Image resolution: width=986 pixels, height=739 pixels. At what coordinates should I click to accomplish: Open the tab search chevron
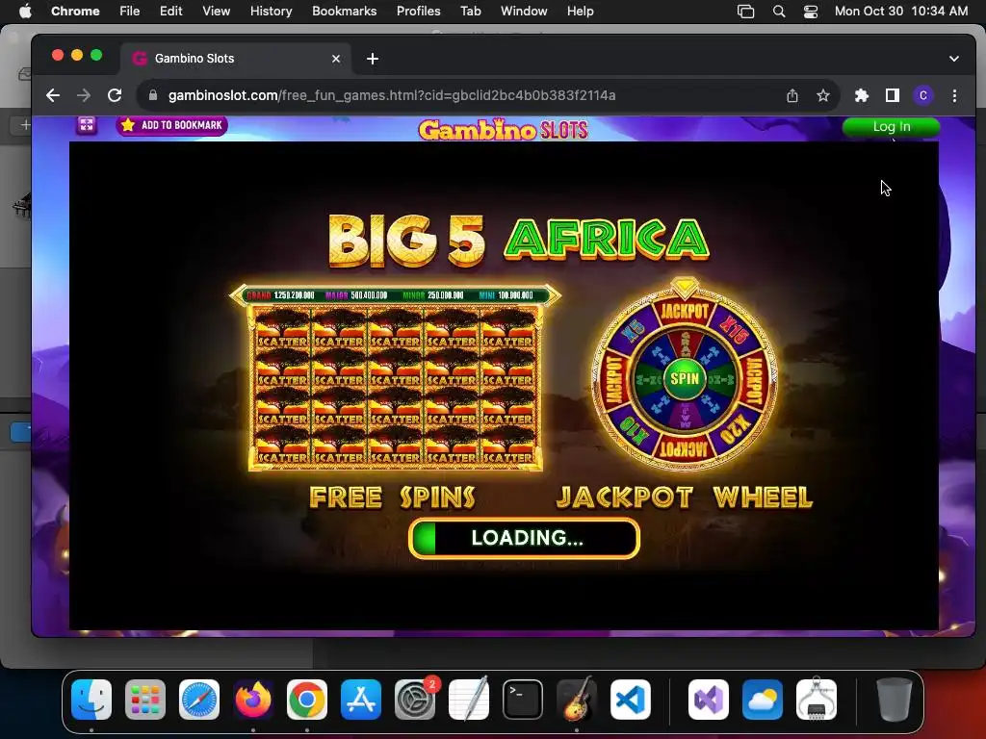pyautogui.click(x=954, y=59)
